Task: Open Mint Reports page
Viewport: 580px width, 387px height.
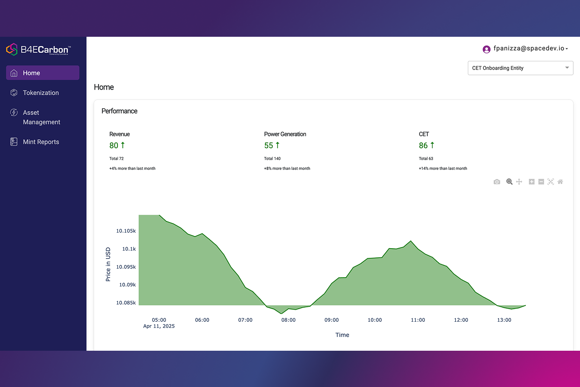Action: pos(41,142)
